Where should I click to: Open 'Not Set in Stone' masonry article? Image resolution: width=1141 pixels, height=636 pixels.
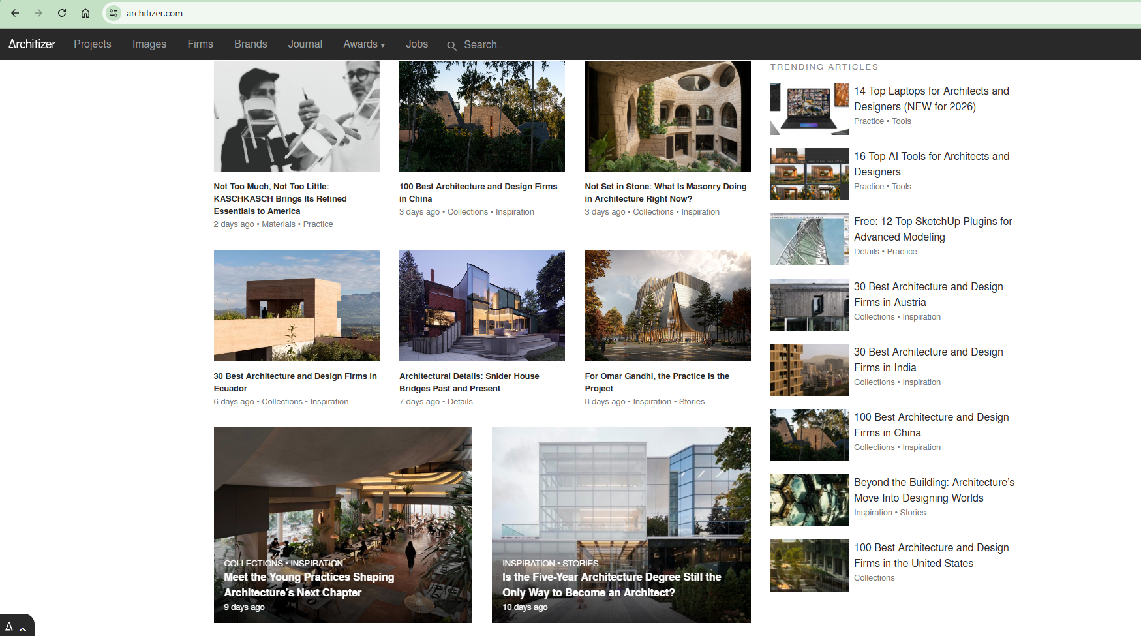665,192
